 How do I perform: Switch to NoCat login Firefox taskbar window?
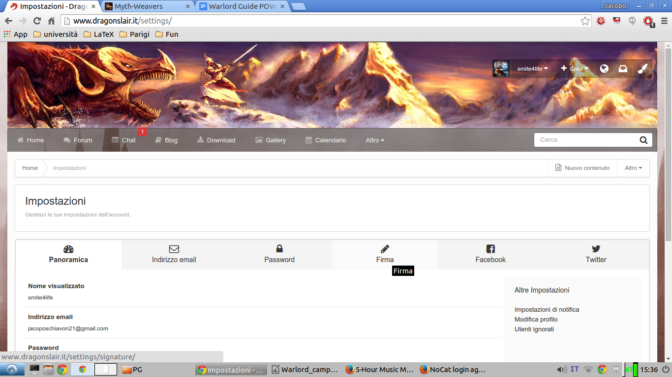(x=453, y=370)
